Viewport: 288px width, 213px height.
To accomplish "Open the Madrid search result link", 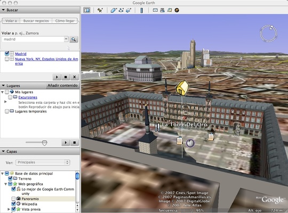I will (x=21, y=54).
